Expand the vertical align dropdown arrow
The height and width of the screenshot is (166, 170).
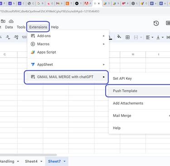tap(163, 37)
